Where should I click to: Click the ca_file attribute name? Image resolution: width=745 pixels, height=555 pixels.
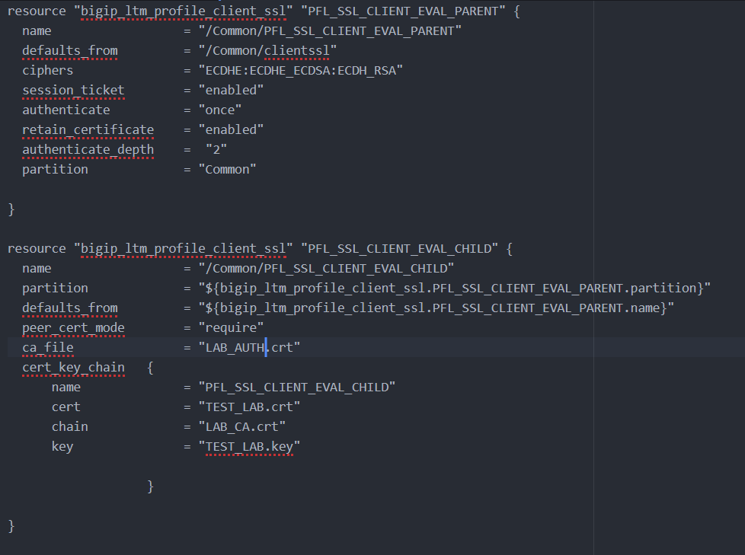[x=47, y=347]
